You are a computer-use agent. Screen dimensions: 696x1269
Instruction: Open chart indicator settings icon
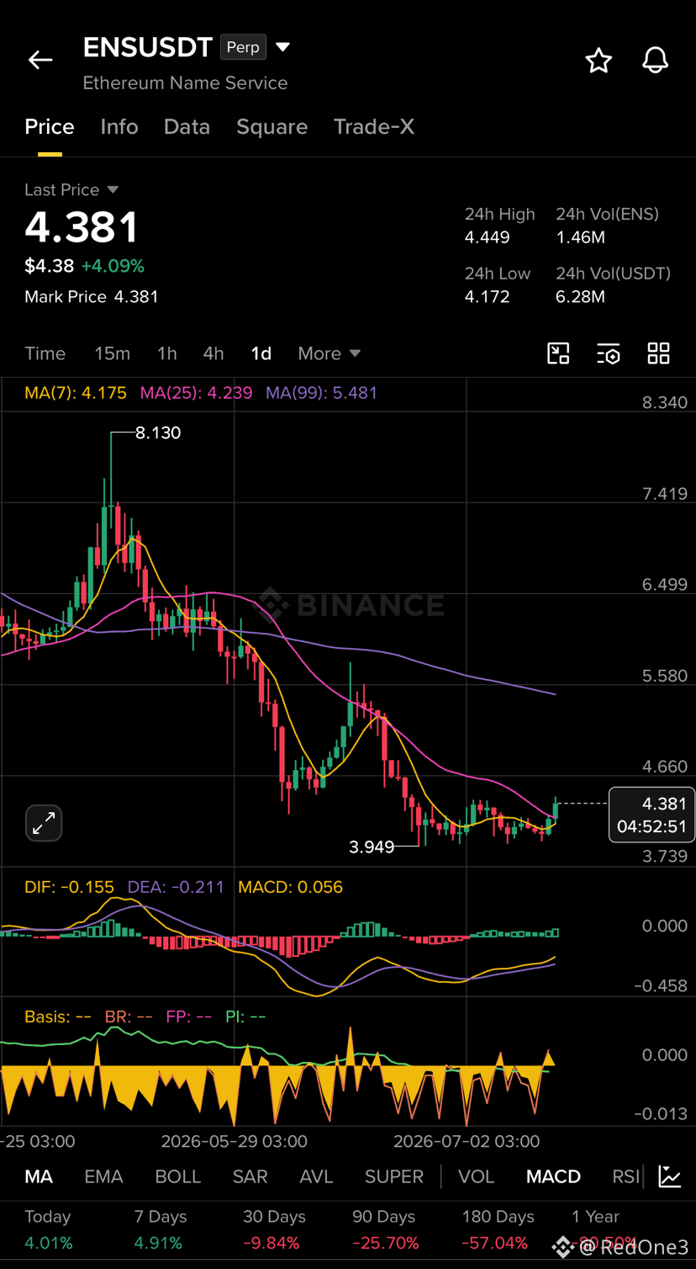[x=609, y=353]
